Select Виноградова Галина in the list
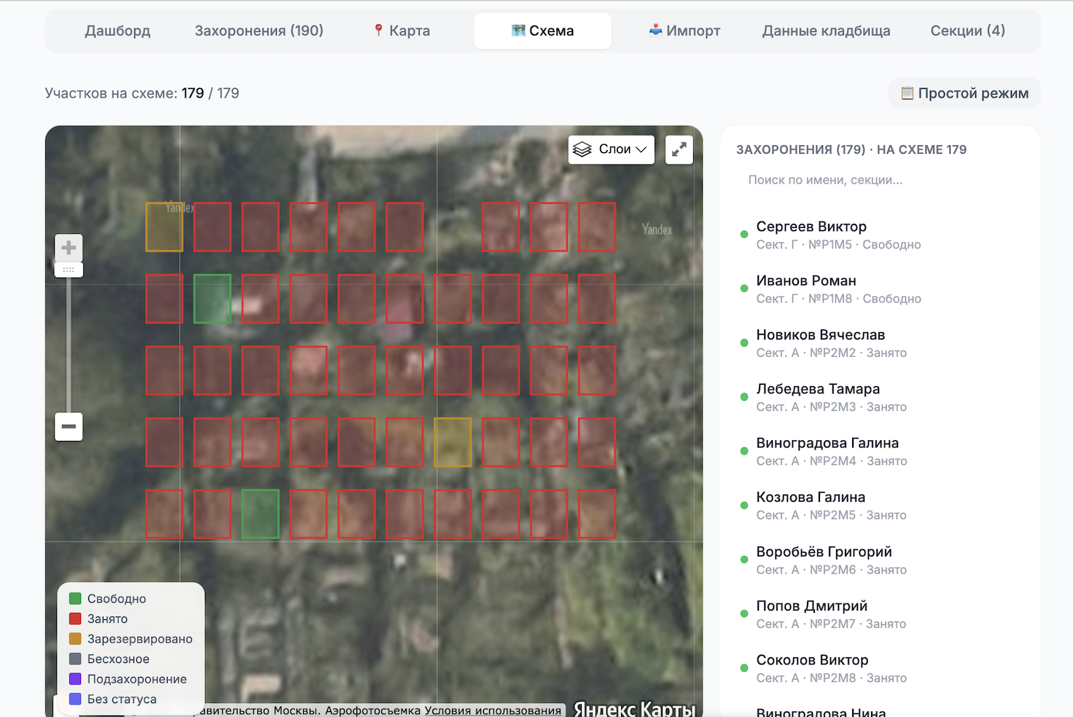Image resolution: width=1073 pixels, height=717 pixels. (880, 451)
